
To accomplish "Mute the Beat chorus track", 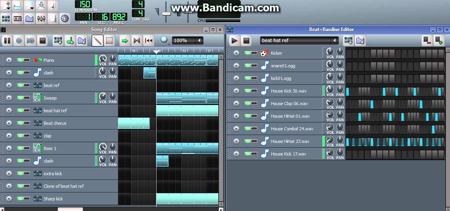I will point(20,123).
